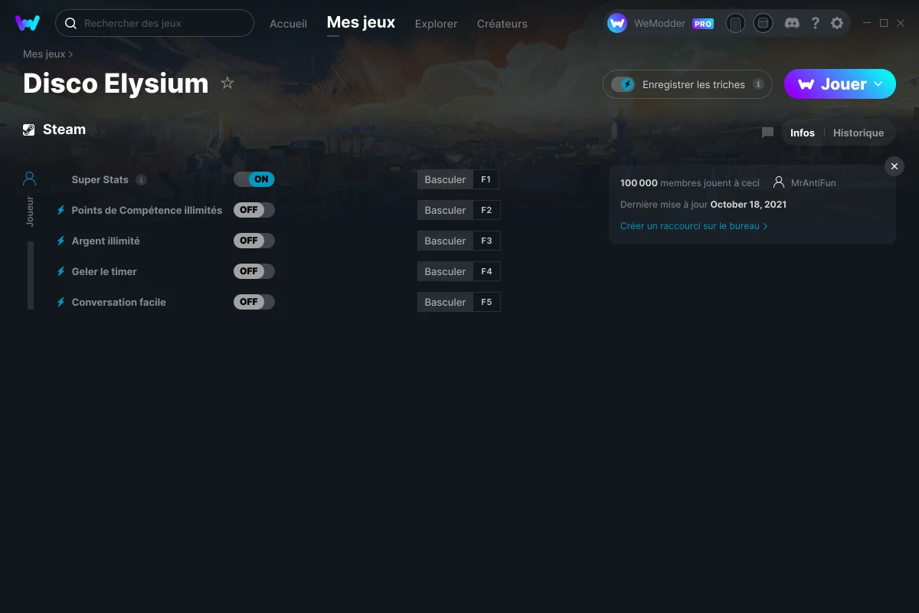The height and width of the screenshot is (613, 919).
Task: Open the WeModder profile avatar
Action: click(617, 23)
